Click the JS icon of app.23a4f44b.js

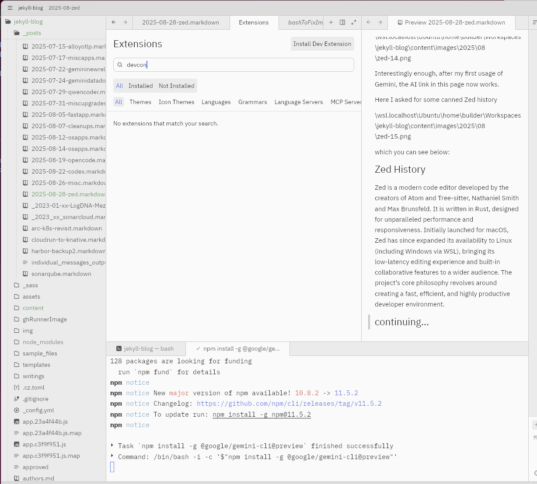pyautogui.click(x=17, y=421)
